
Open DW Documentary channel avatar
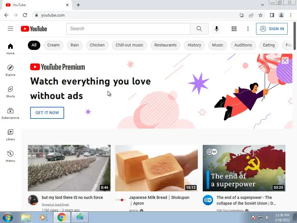tap(208, 200)
